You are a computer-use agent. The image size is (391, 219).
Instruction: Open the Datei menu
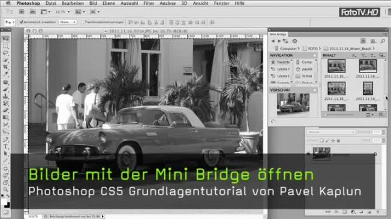51,3
